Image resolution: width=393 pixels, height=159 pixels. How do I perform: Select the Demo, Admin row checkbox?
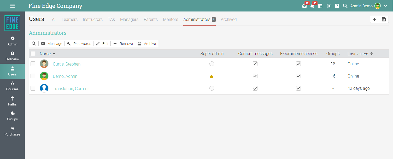tap(33, 76)
